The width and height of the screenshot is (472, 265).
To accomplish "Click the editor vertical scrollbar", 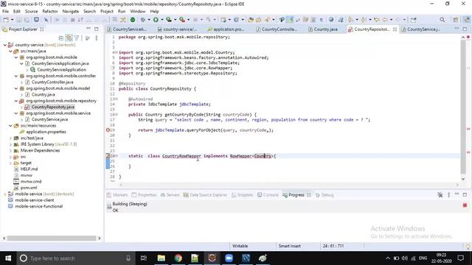I will coord(463,107).
